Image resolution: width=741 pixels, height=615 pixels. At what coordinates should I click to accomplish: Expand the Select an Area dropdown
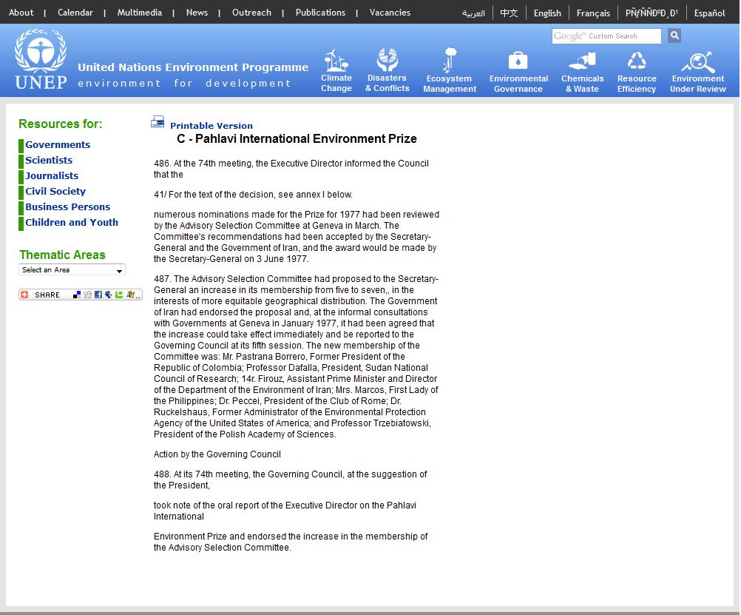(72, 270)
